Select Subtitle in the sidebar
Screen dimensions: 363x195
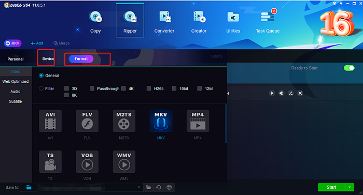pyautogui.click(x=15, y=101)
